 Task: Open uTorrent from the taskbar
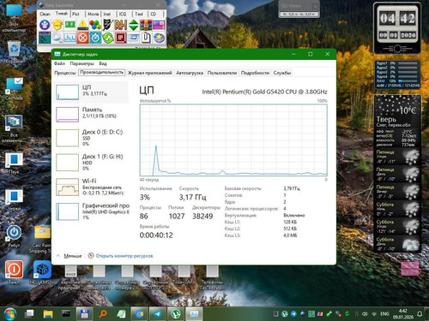tap(175, 314)
